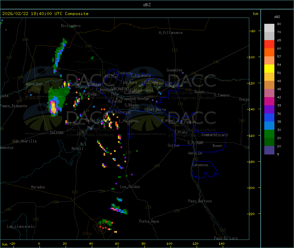Select the 'Los_Toldos' label
This screenshot has height=248, width=294.
coord(130,187)
